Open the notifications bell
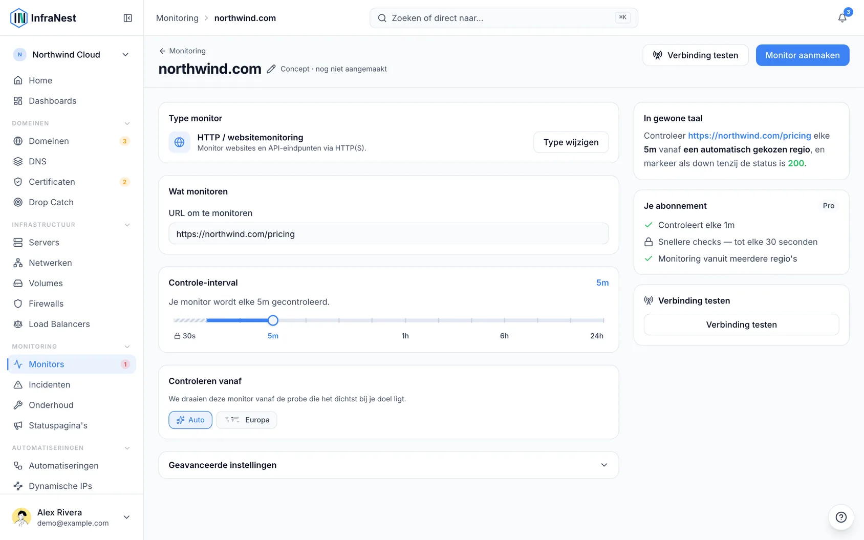This screenshot has height=540, width=864. pos(842,18)
